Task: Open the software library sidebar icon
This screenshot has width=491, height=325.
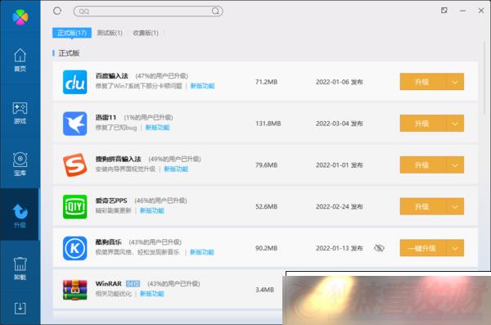Action: click(20, 165)
